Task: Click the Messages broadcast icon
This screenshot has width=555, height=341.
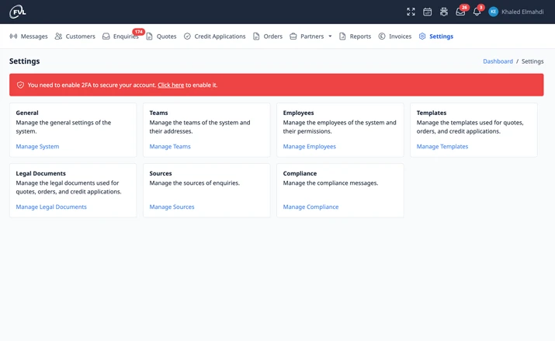Action: (x=13, y=36)
